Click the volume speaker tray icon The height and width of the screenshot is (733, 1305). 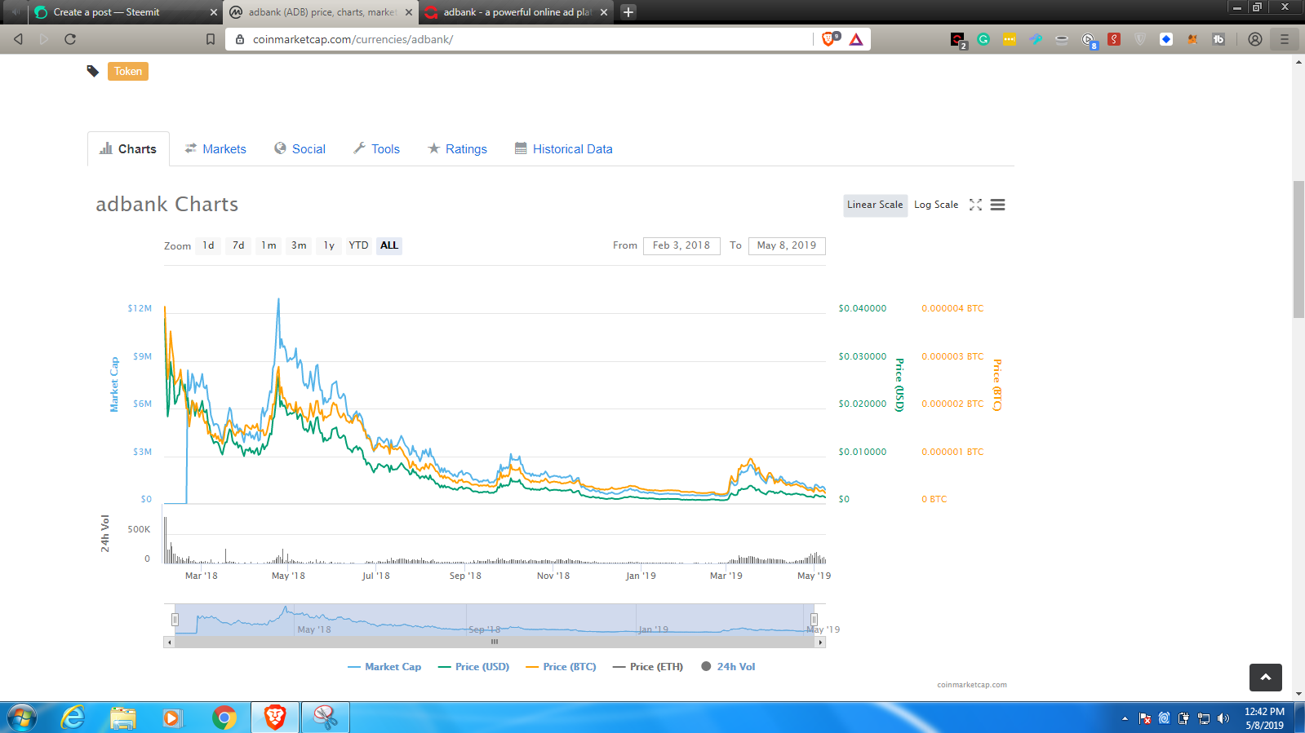[1223, 718]
